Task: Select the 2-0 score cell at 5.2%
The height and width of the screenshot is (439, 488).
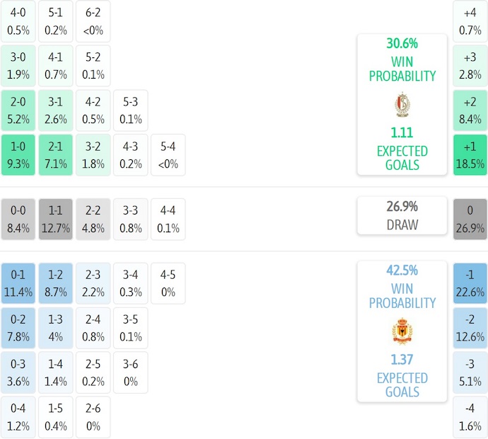Action: coord(18,111)
